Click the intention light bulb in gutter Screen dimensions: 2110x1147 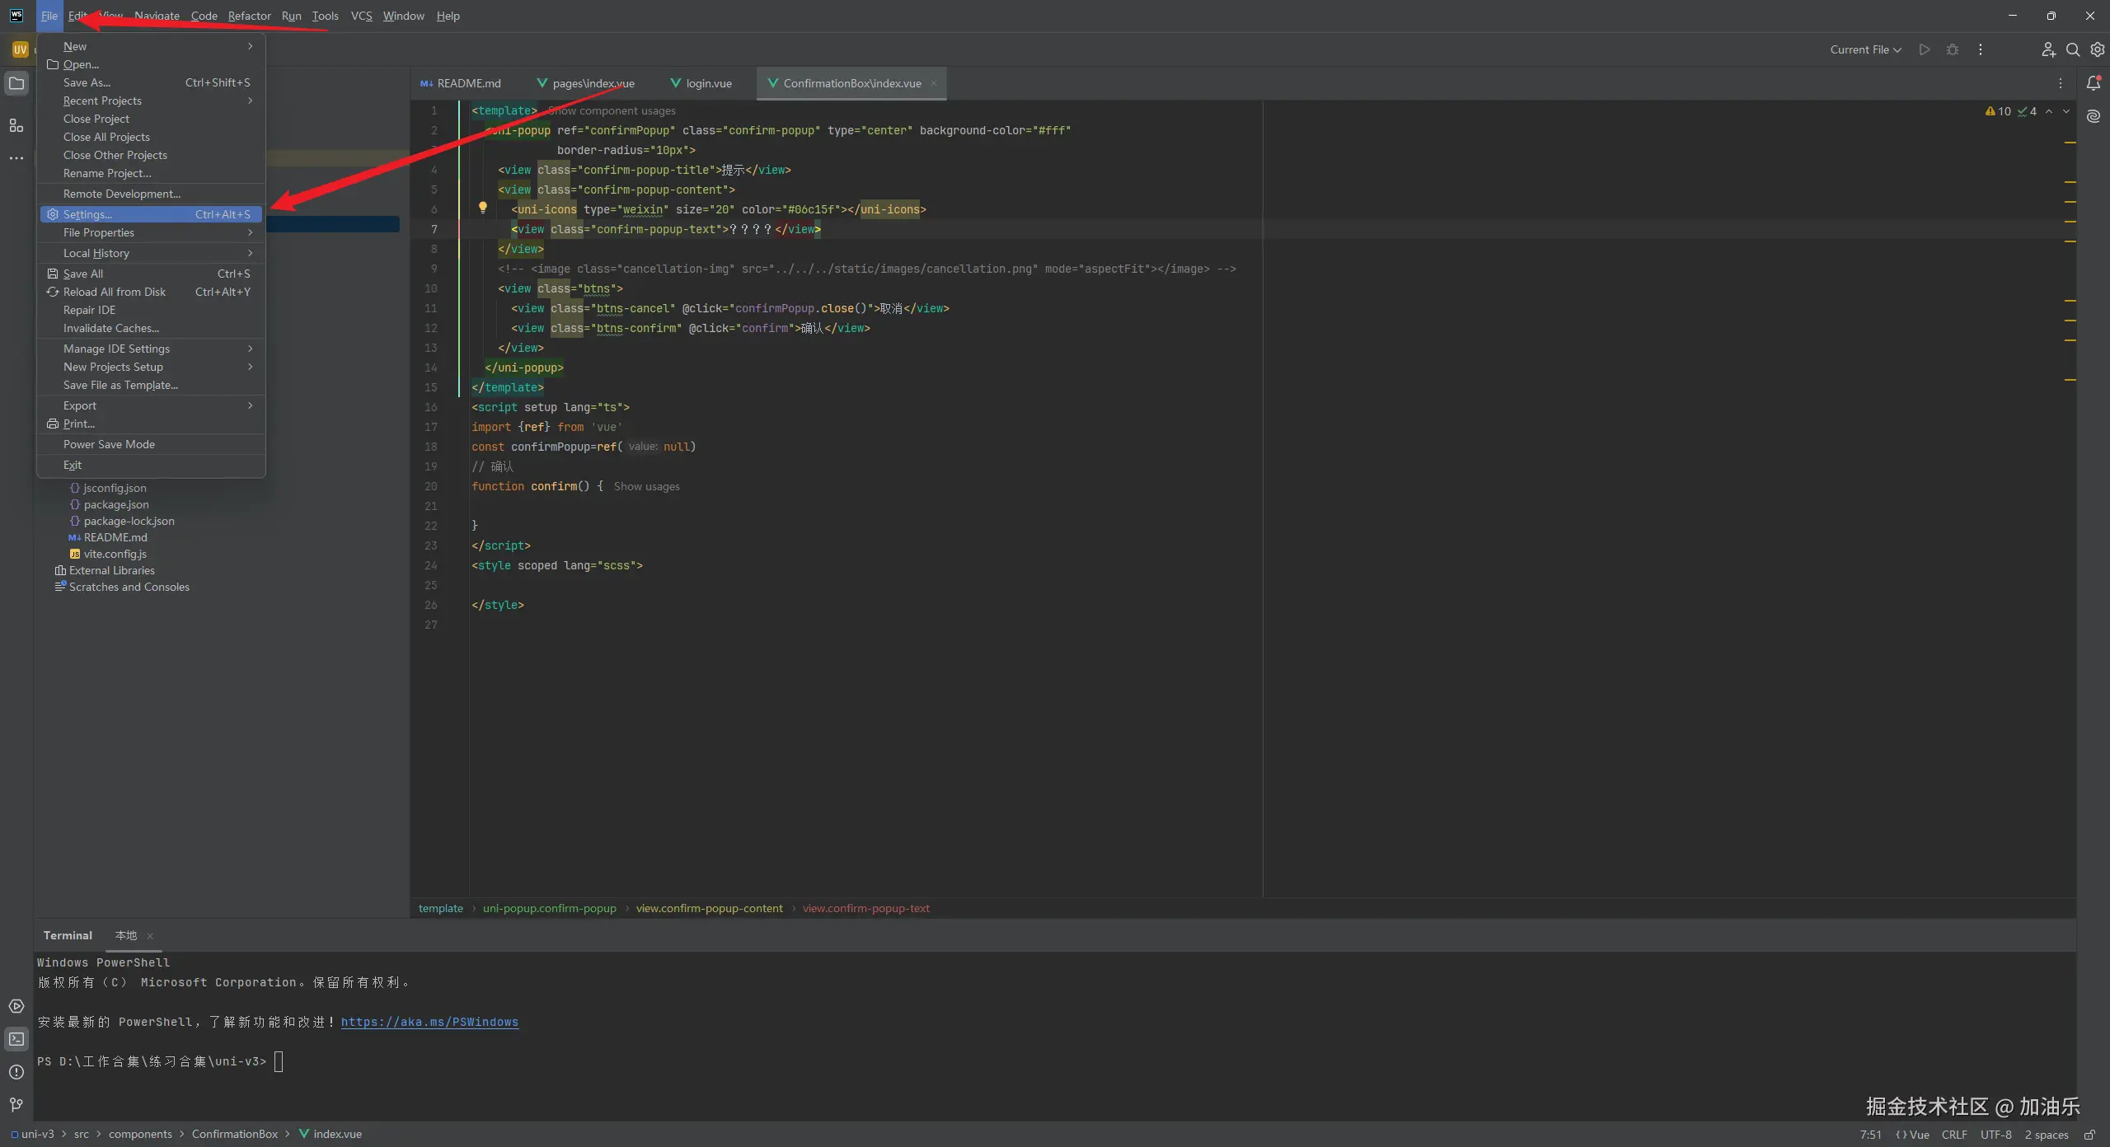tap(483, 208)
